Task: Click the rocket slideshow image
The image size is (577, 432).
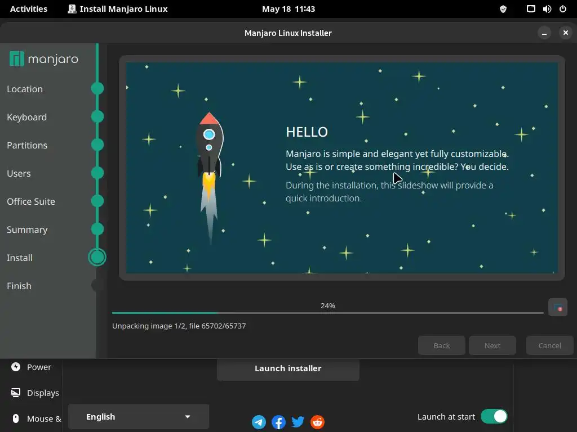Action: pos(210,178)
